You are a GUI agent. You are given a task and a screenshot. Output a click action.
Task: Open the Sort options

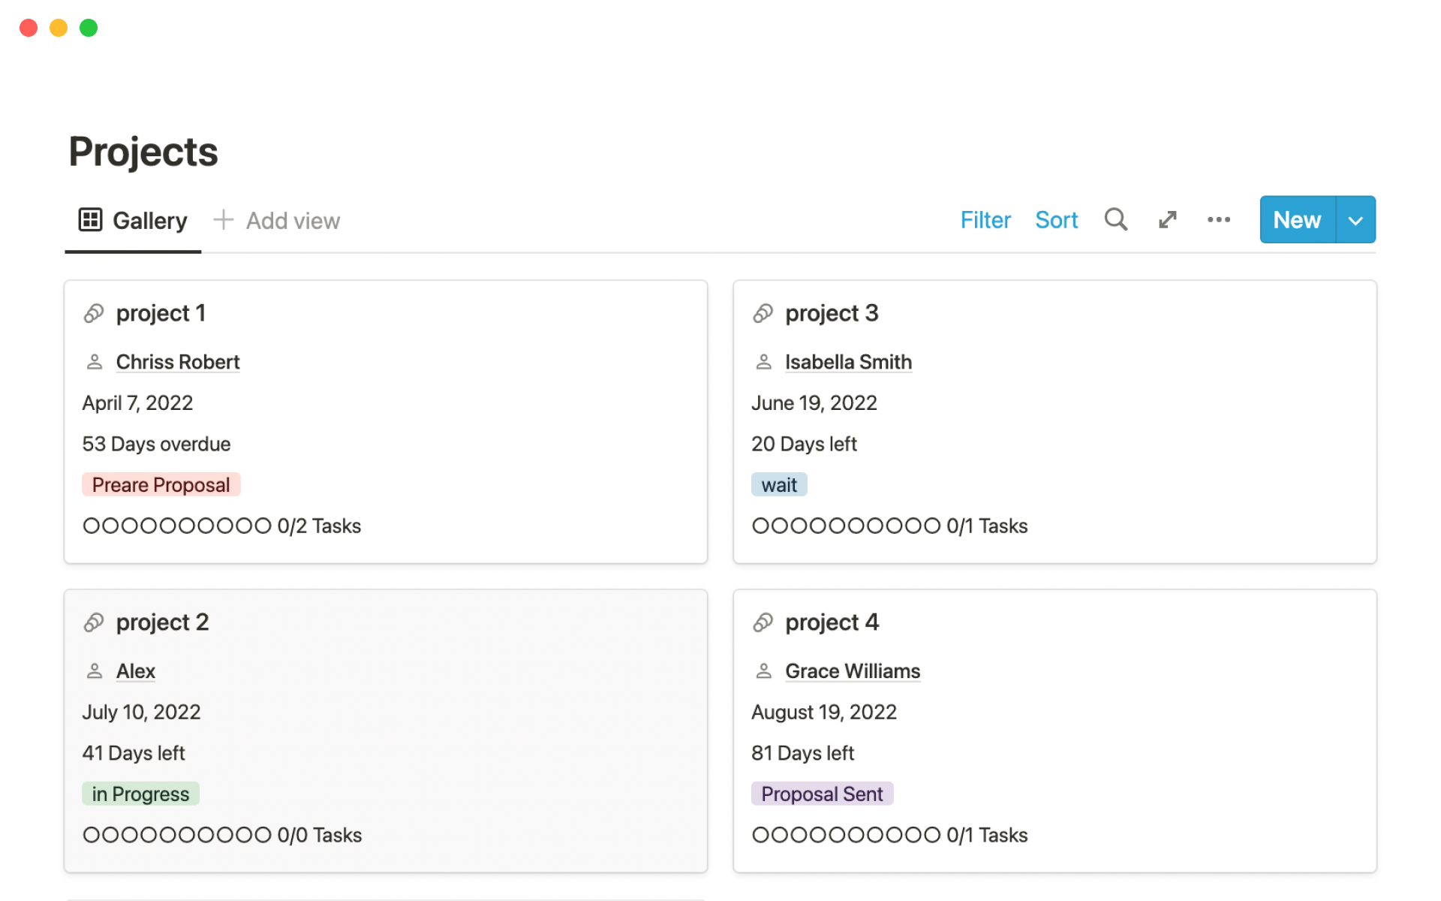[1056, 220]
